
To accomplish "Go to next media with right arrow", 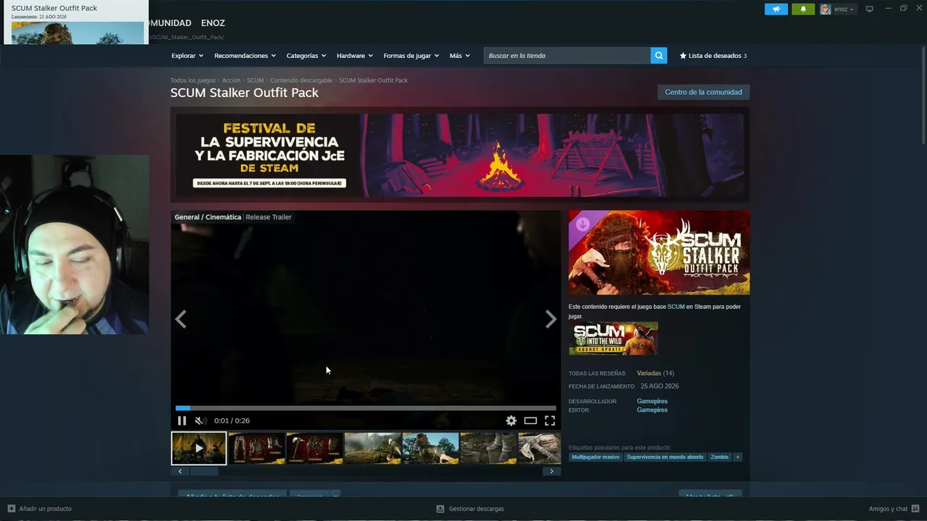I will 550,319.
